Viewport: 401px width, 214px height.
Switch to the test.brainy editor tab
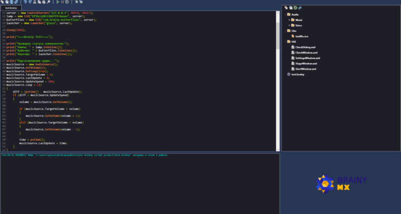(11, 8)
